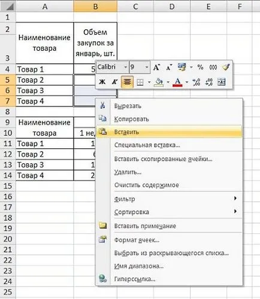Click Merge and Center icon

pyautogui.click(x=221, y=82)
